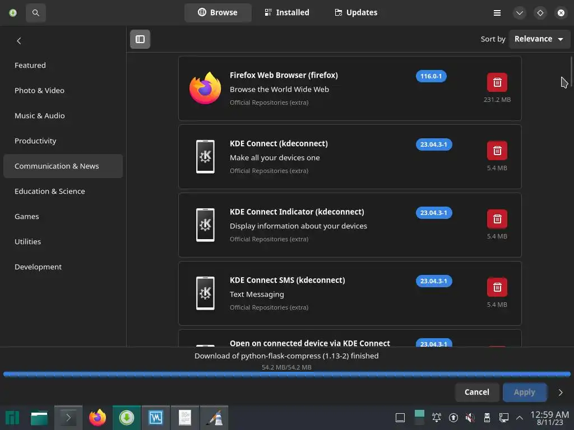This screenshot has height=430, width=574.
Task: Remove KDE Connect SMS trash button
Action: [497, 287]
